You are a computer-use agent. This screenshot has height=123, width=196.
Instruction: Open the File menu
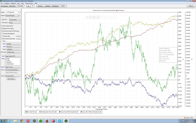(2, 3)
